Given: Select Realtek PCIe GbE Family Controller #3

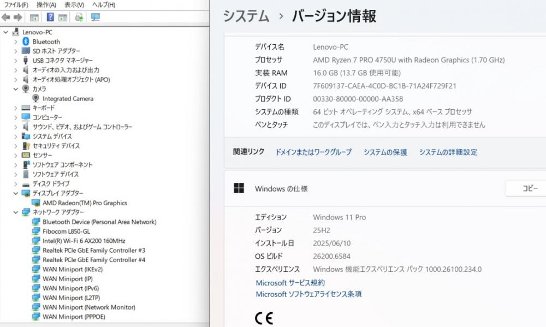Looking at the screenshot, I should click(94, 250).
